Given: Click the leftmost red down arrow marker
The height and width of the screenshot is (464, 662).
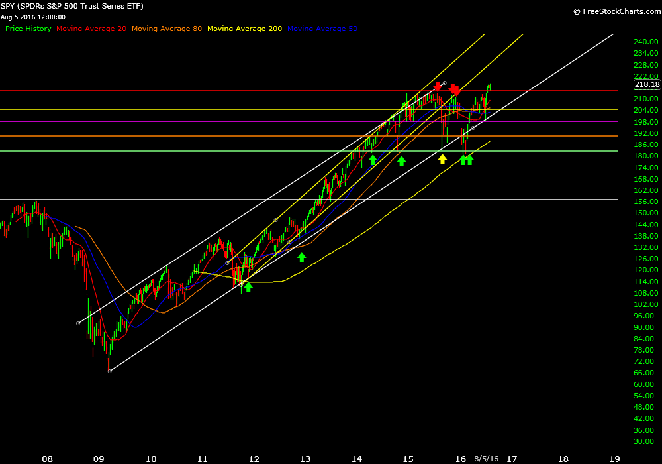Looking at the screenshot, I should coord(437,86).
